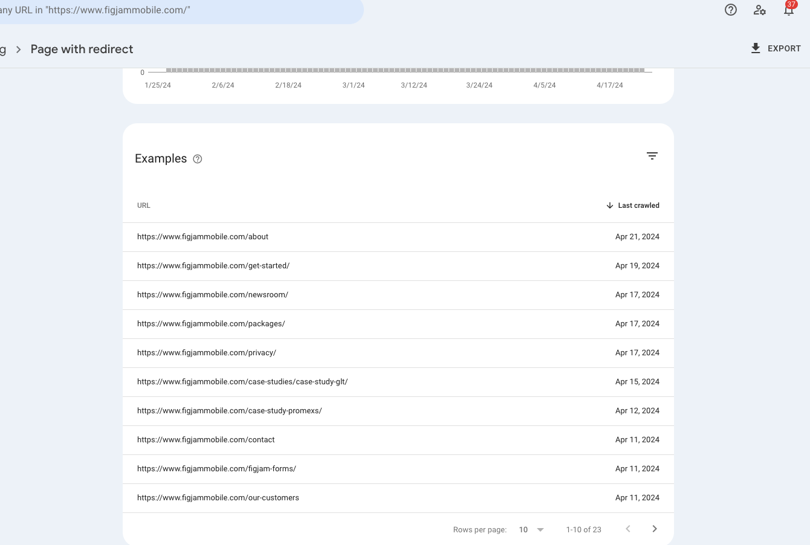Select the /privacy/ URL row
This screenshot has height=545, width=810.
pos(207,353)
